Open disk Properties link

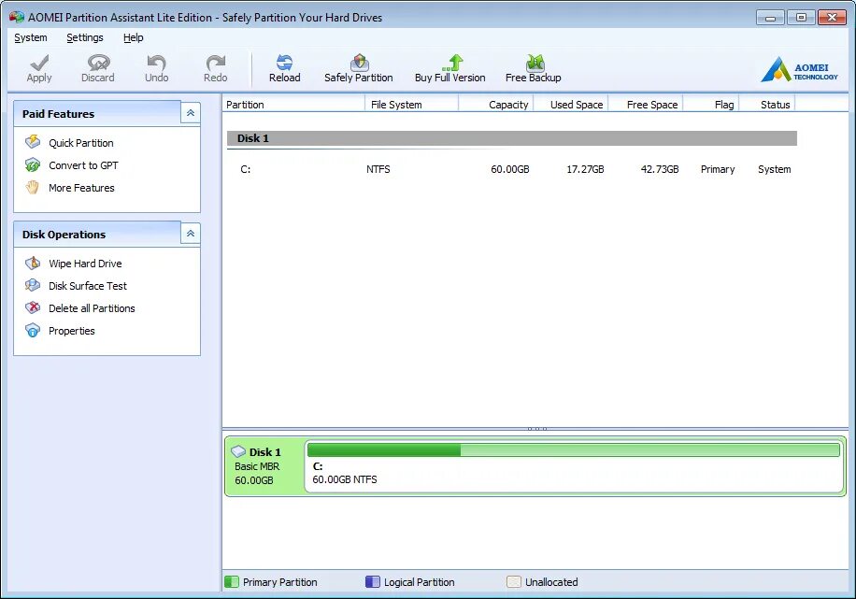(x=72, y=331)
